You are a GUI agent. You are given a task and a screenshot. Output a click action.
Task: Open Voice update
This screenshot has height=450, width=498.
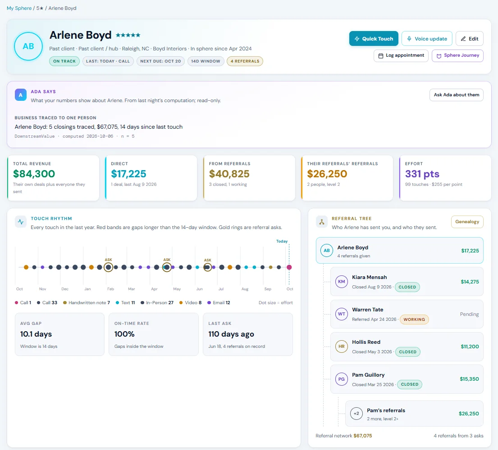point(427,39)
